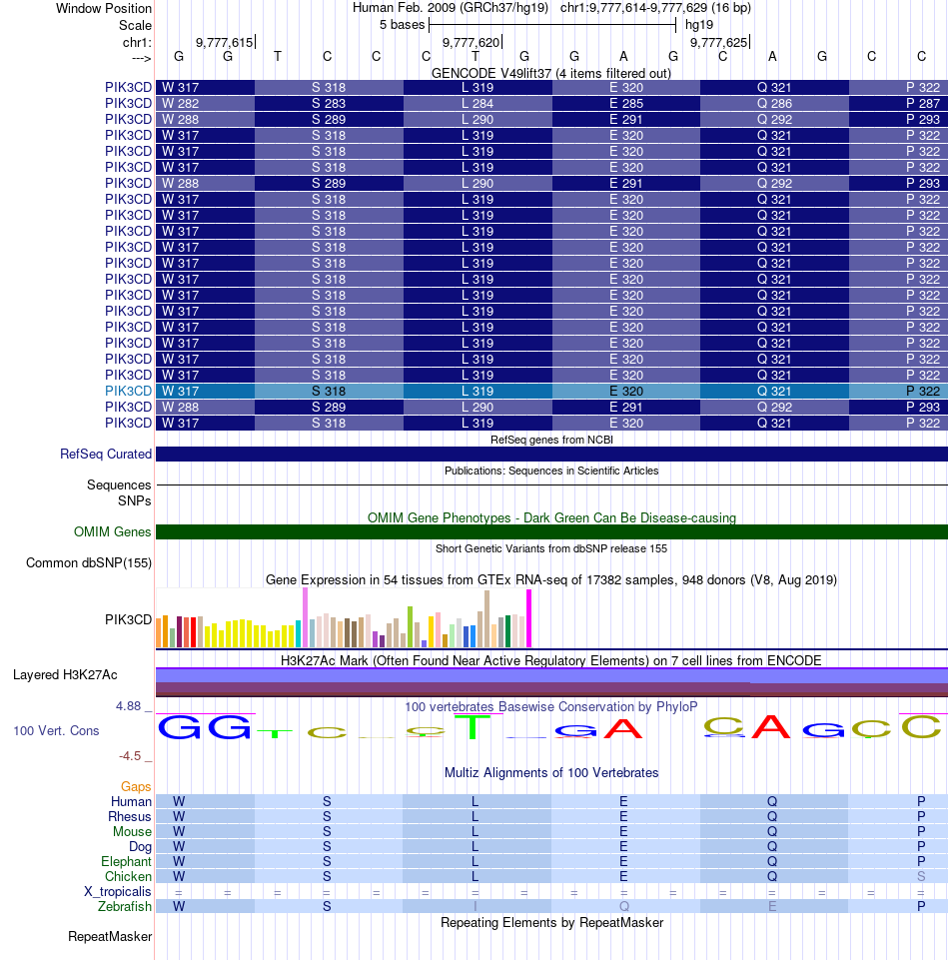Click the '--->' strand direction arrow
Viewport: 949px width, 960px height.
click(142, 58)
